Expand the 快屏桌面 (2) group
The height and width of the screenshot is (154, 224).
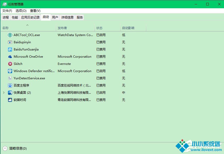4,93
